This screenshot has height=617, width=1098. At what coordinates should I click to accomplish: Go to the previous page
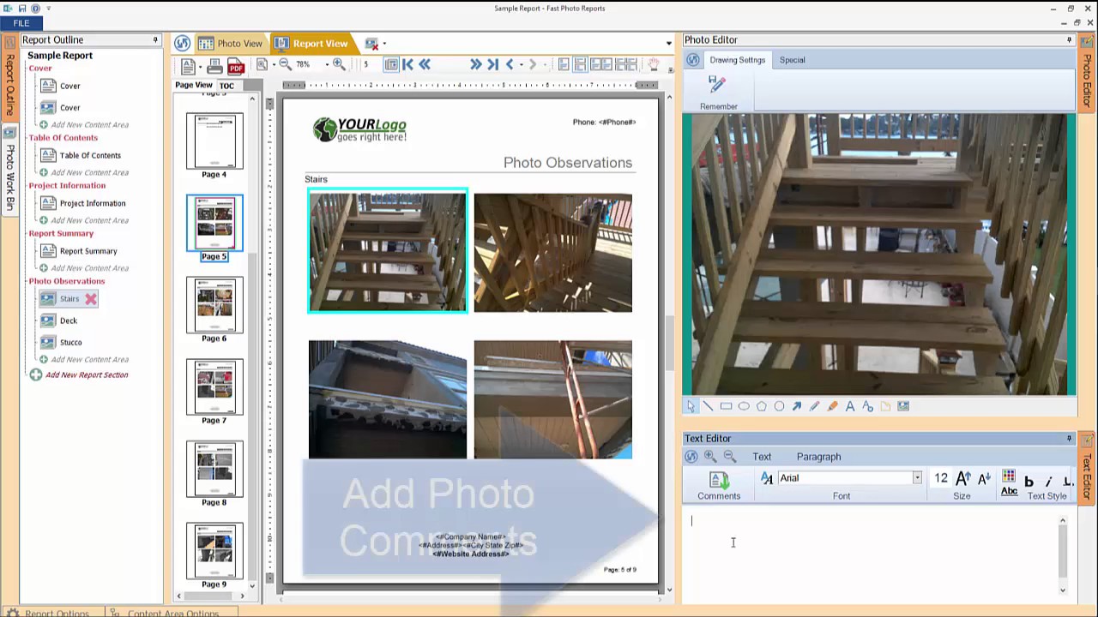[424, 64]
